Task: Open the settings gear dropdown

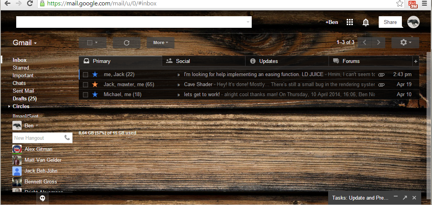Action: [x=405, y=42]
